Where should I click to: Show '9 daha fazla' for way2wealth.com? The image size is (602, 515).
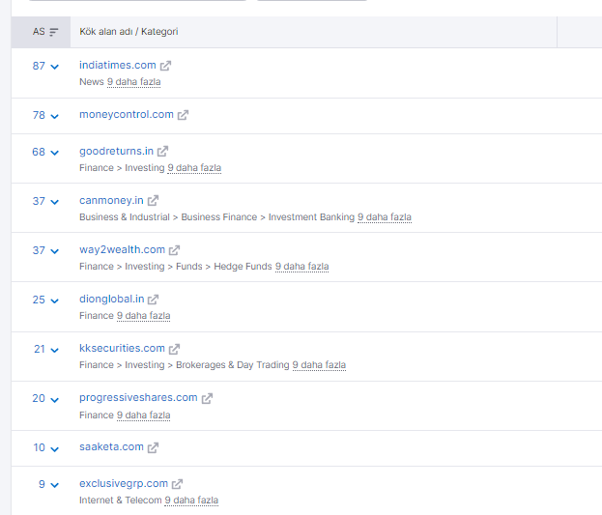point(302,266)
